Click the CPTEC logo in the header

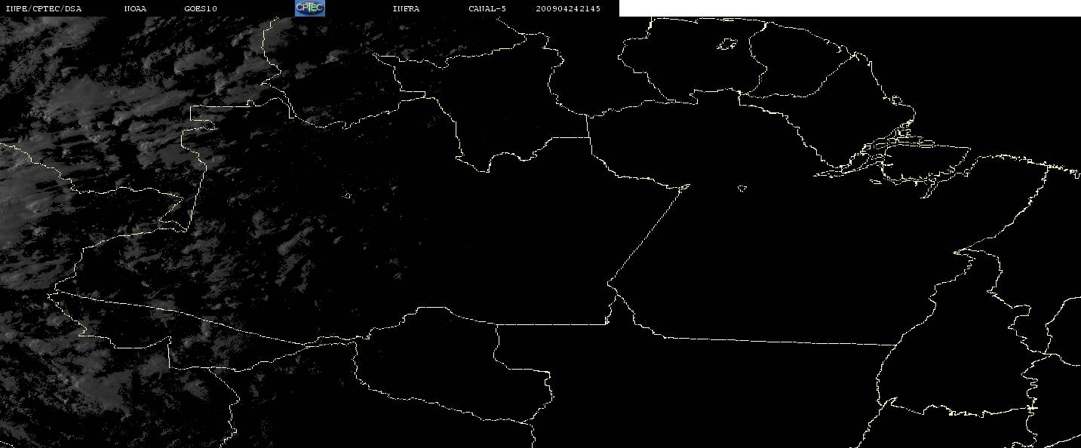309,8
